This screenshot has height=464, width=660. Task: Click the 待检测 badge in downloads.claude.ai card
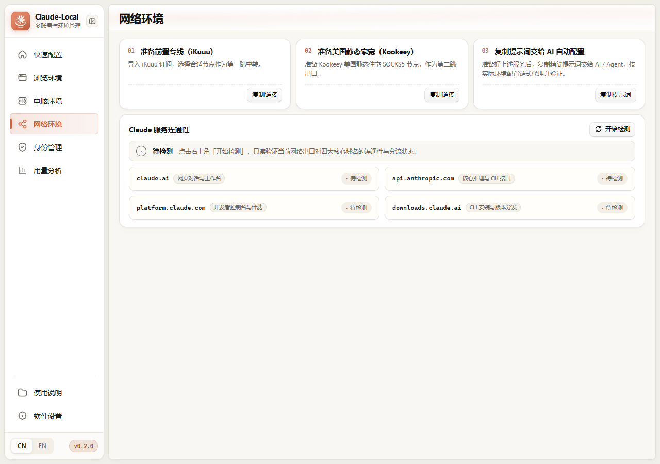[612, 208]
